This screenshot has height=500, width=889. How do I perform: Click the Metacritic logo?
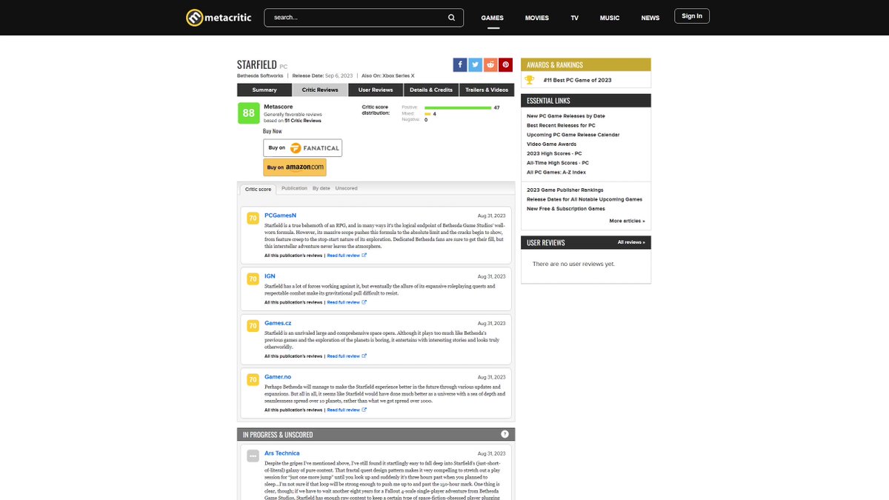(218, 17)
